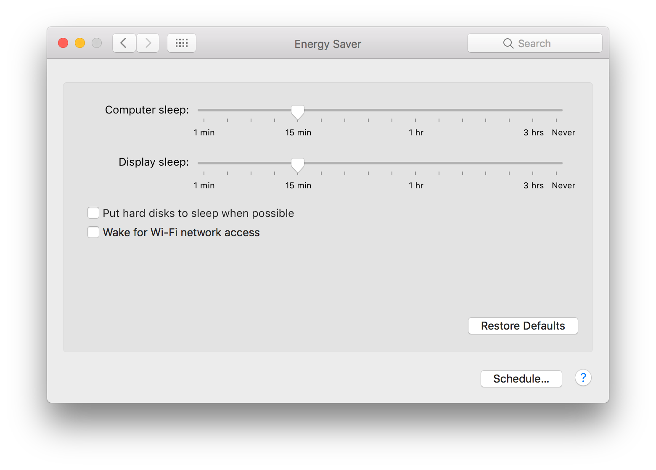Image resolution: width=656 pixels, height=470 pixels.
Task: Click the Show All grid icon
Action: click(x=181, y=42)
